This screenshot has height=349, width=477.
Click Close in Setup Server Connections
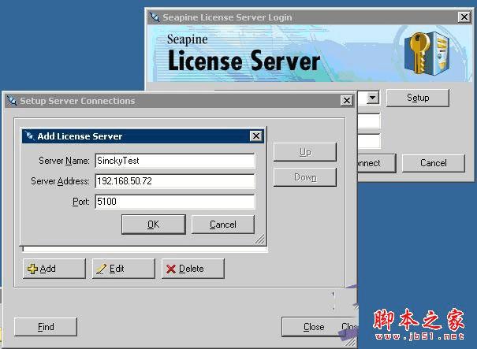pos(314,327)
